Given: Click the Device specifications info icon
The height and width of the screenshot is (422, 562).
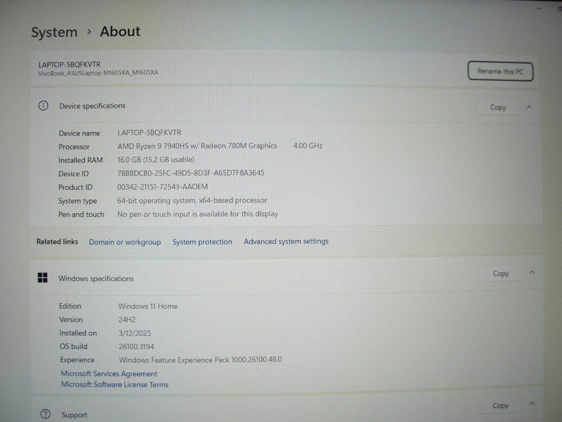Looking at the screenshot, I should click(43, 105).
